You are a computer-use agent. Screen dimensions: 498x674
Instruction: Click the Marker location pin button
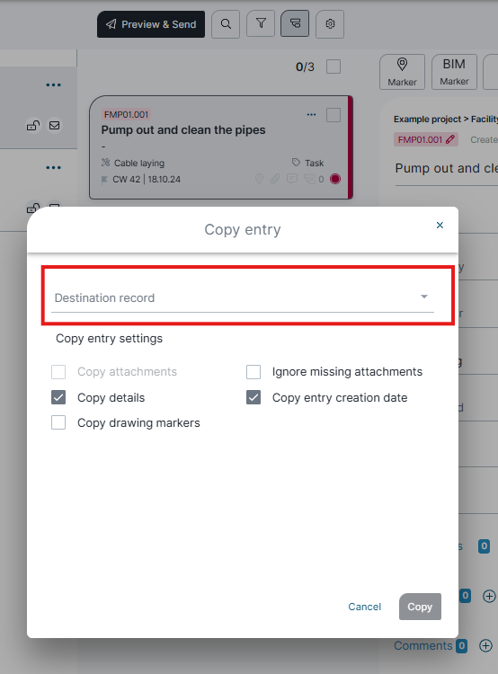click(402, 72)
